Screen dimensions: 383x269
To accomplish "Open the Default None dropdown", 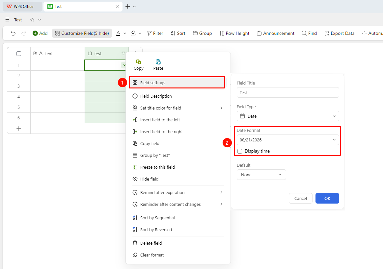I will tap(261, 175).
